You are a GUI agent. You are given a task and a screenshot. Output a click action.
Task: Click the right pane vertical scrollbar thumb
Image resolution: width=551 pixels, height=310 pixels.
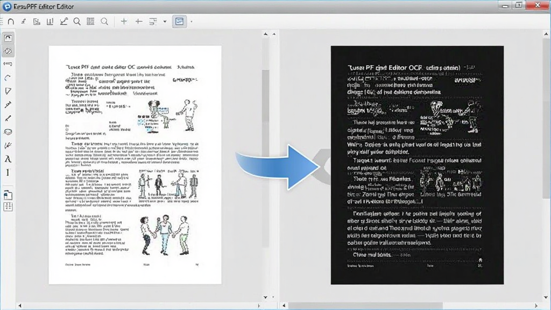[x=546, y=118]
